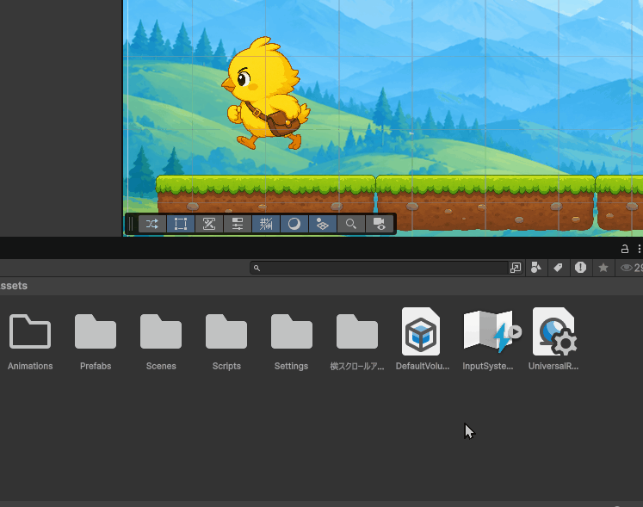643x507 pixels.
Task: Select the rectangle selection tool in overlay toolbar
Action: pyautogui.click(x=181, y=224)
